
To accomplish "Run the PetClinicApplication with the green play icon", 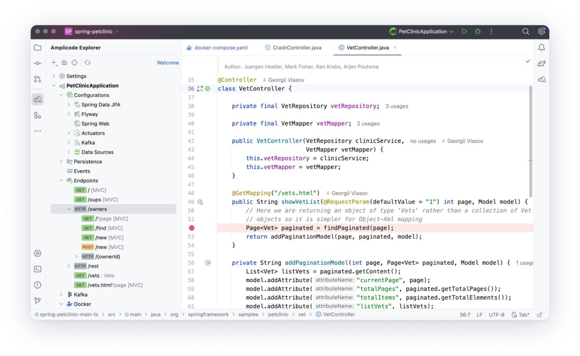I will click(464, 31).
